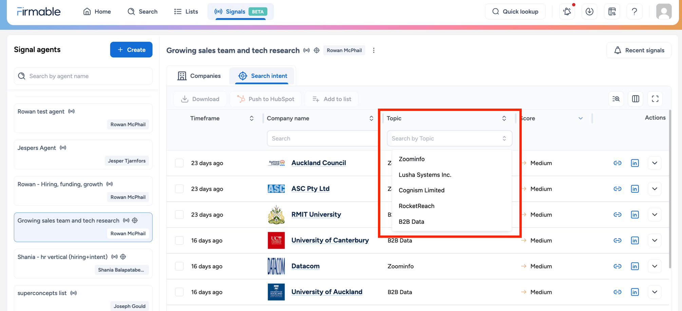Focus the Search by agent name field
The image size is (682, 311).
tap(83, 76)
